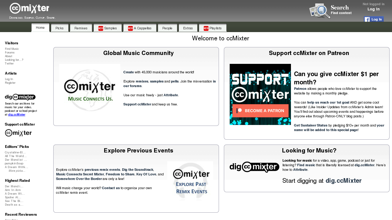Click Register under Artists
This screenshot has width=392, height=220.
click(x=10, y=83)
